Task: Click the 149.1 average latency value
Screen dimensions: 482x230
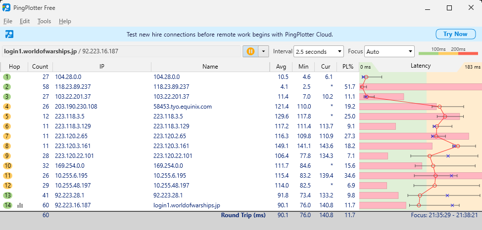Action: [x=282, y=146]
